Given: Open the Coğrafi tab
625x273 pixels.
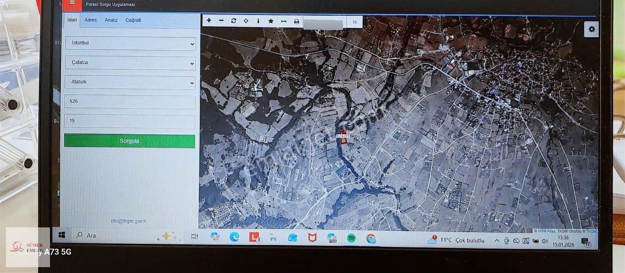Looking at the screenshot, I should [x=133, y=20].
